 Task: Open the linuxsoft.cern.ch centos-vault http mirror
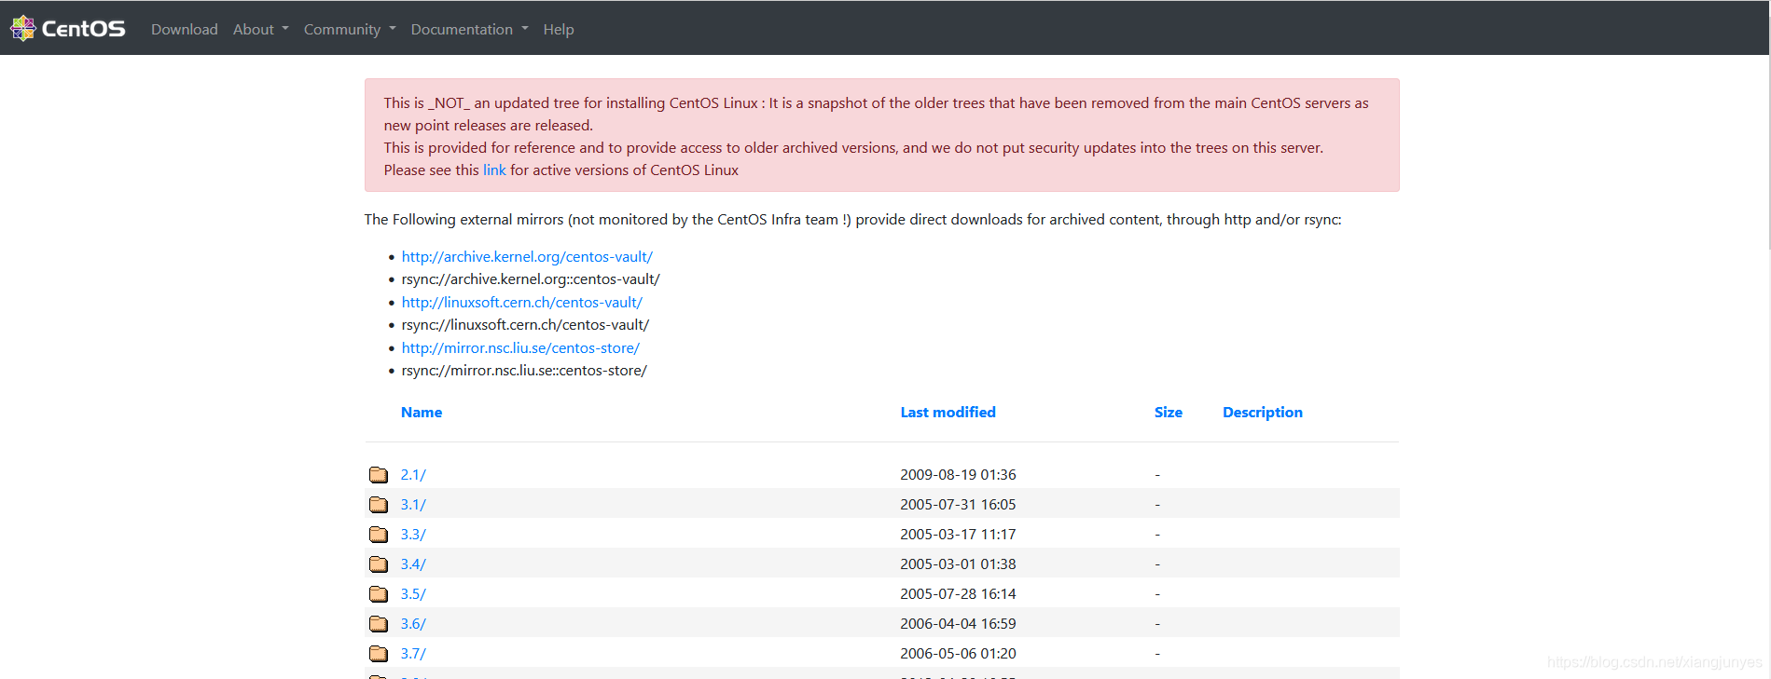522,303
